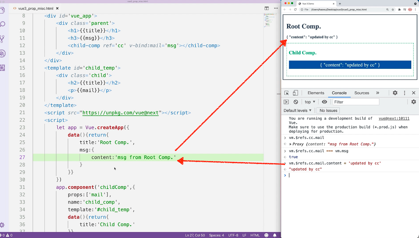This screenshot has height=238, width=419.
Task: Open notifications bell in VS Code status bar
Action: pyautogui.click(x=275, y=235)
